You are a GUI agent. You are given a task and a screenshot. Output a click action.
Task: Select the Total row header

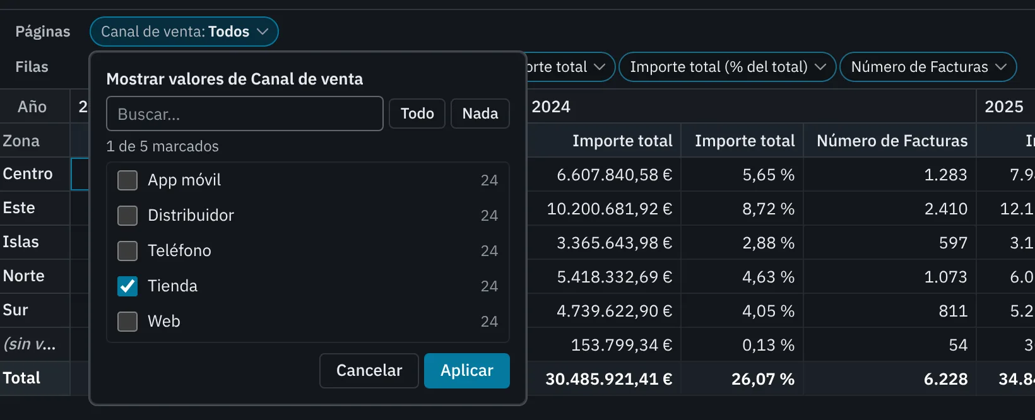(35, 378)
